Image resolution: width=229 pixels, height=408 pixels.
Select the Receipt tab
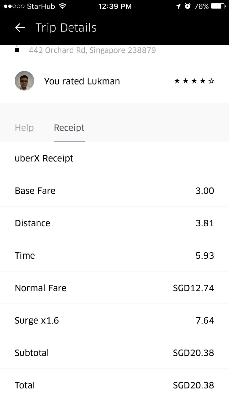[x=69, y=128]
